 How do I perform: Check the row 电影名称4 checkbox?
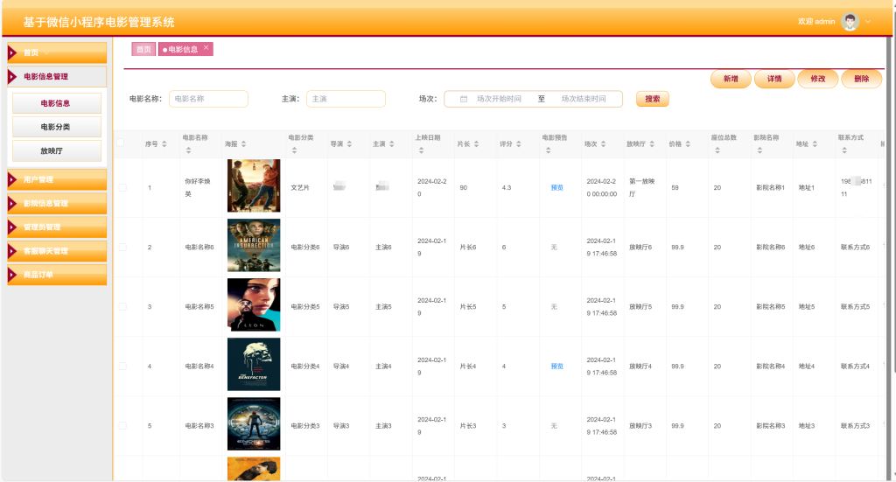(x=122, y=366)
